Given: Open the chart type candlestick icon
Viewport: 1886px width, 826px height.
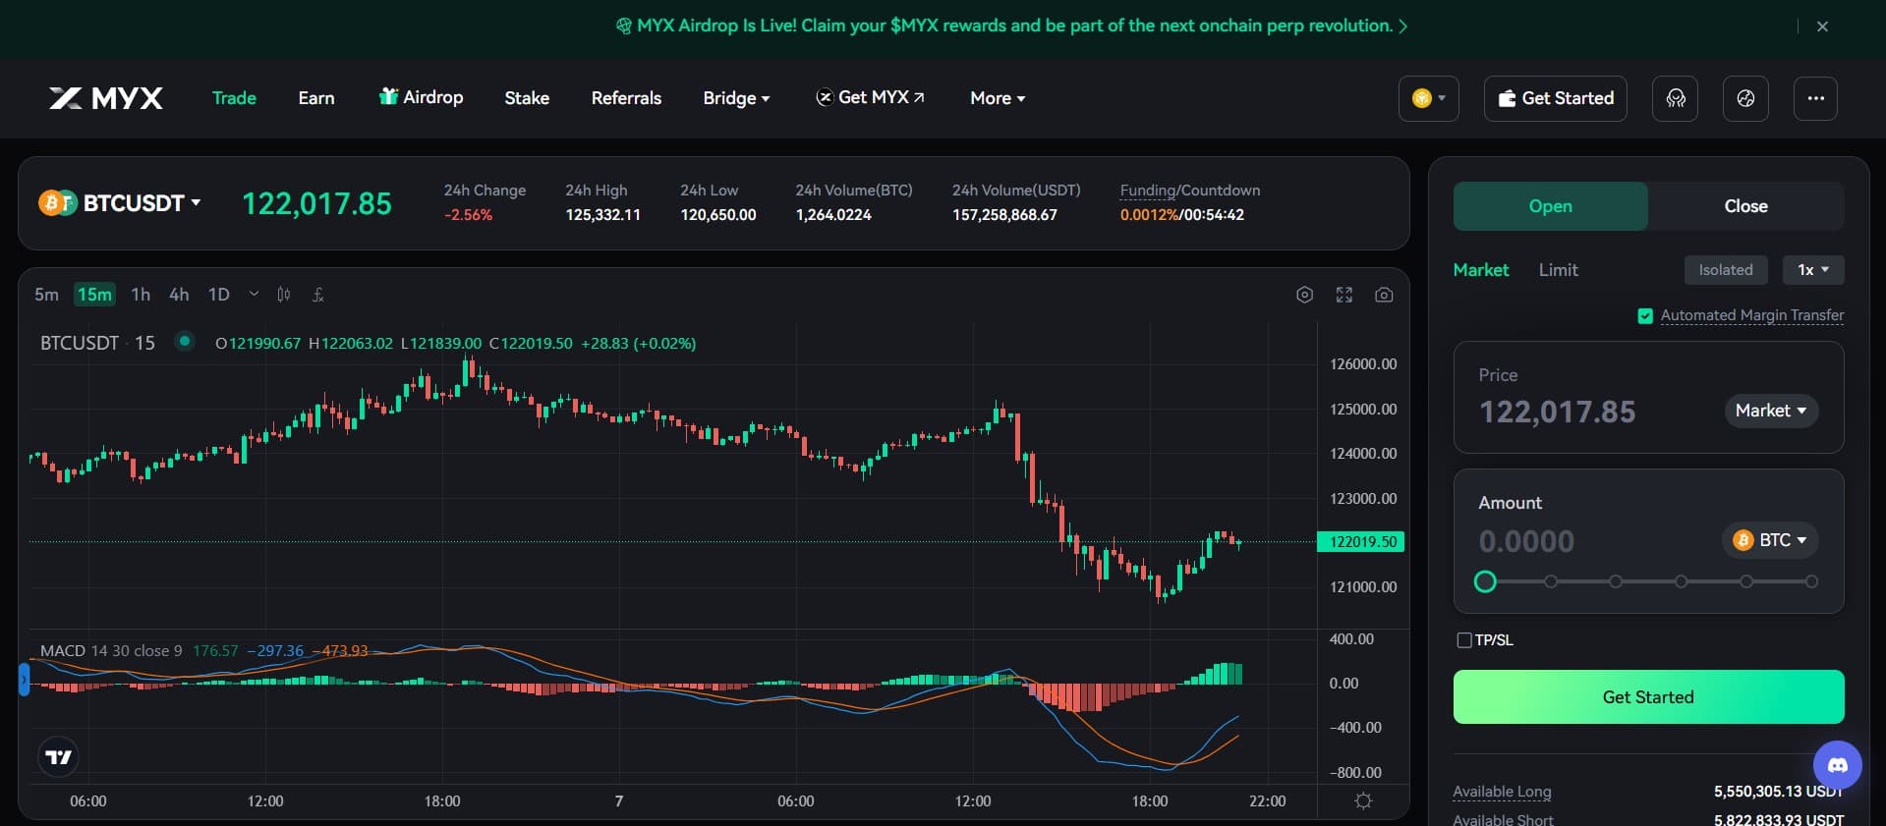Looking at the screenshot, I should (x=284, y=295).
